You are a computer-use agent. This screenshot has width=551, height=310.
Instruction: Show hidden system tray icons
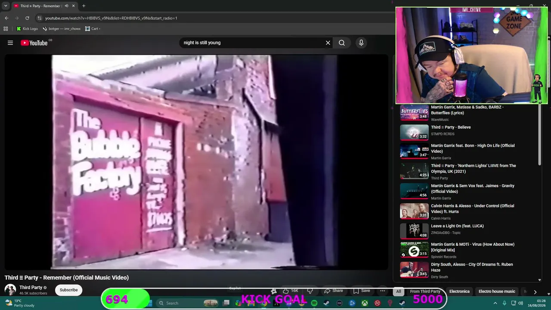click(x=495, y=303)
